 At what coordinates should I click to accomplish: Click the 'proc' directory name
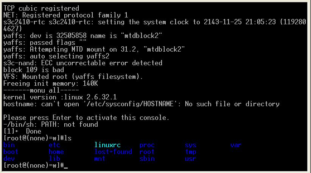click(x=147, y=145)
